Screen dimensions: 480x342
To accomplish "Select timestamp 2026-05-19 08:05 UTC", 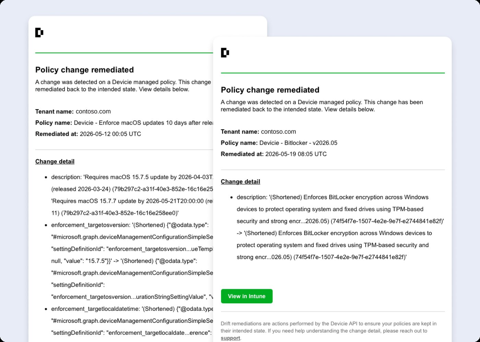I will click(x=296, y=154).
